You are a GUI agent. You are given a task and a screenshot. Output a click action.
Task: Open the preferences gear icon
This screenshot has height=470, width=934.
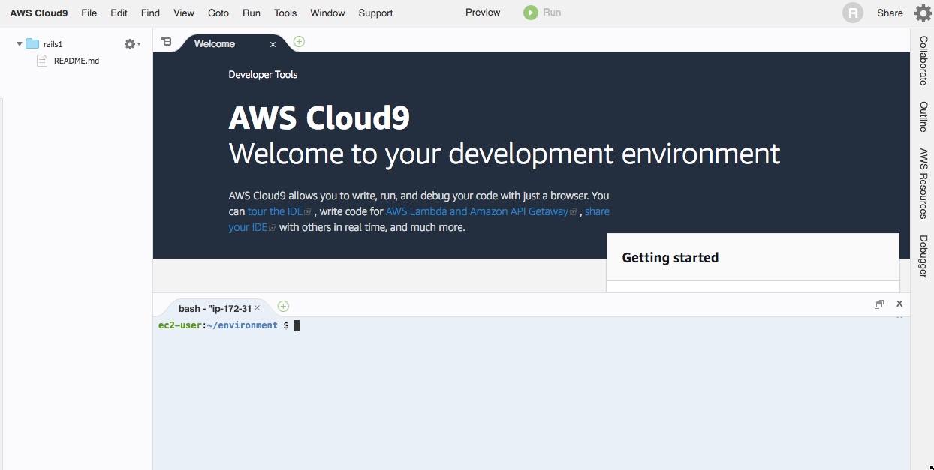tap(923, 13)
